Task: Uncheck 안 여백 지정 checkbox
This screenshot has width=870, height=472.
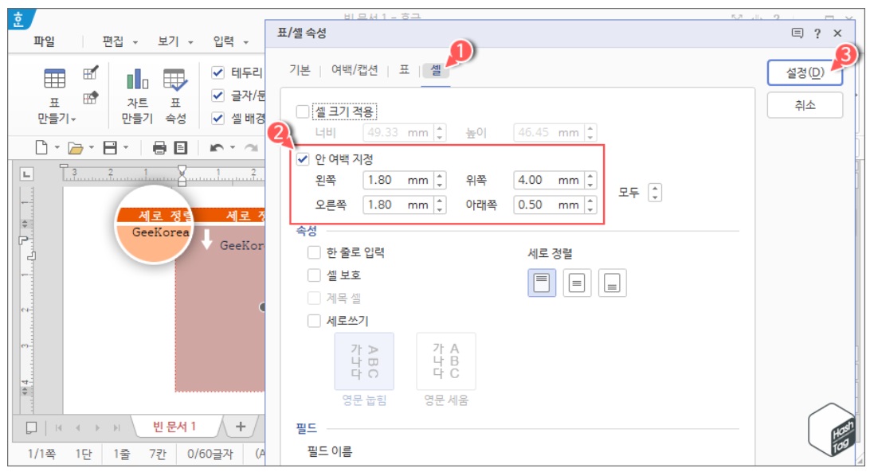Action: [x=303, y=159]
